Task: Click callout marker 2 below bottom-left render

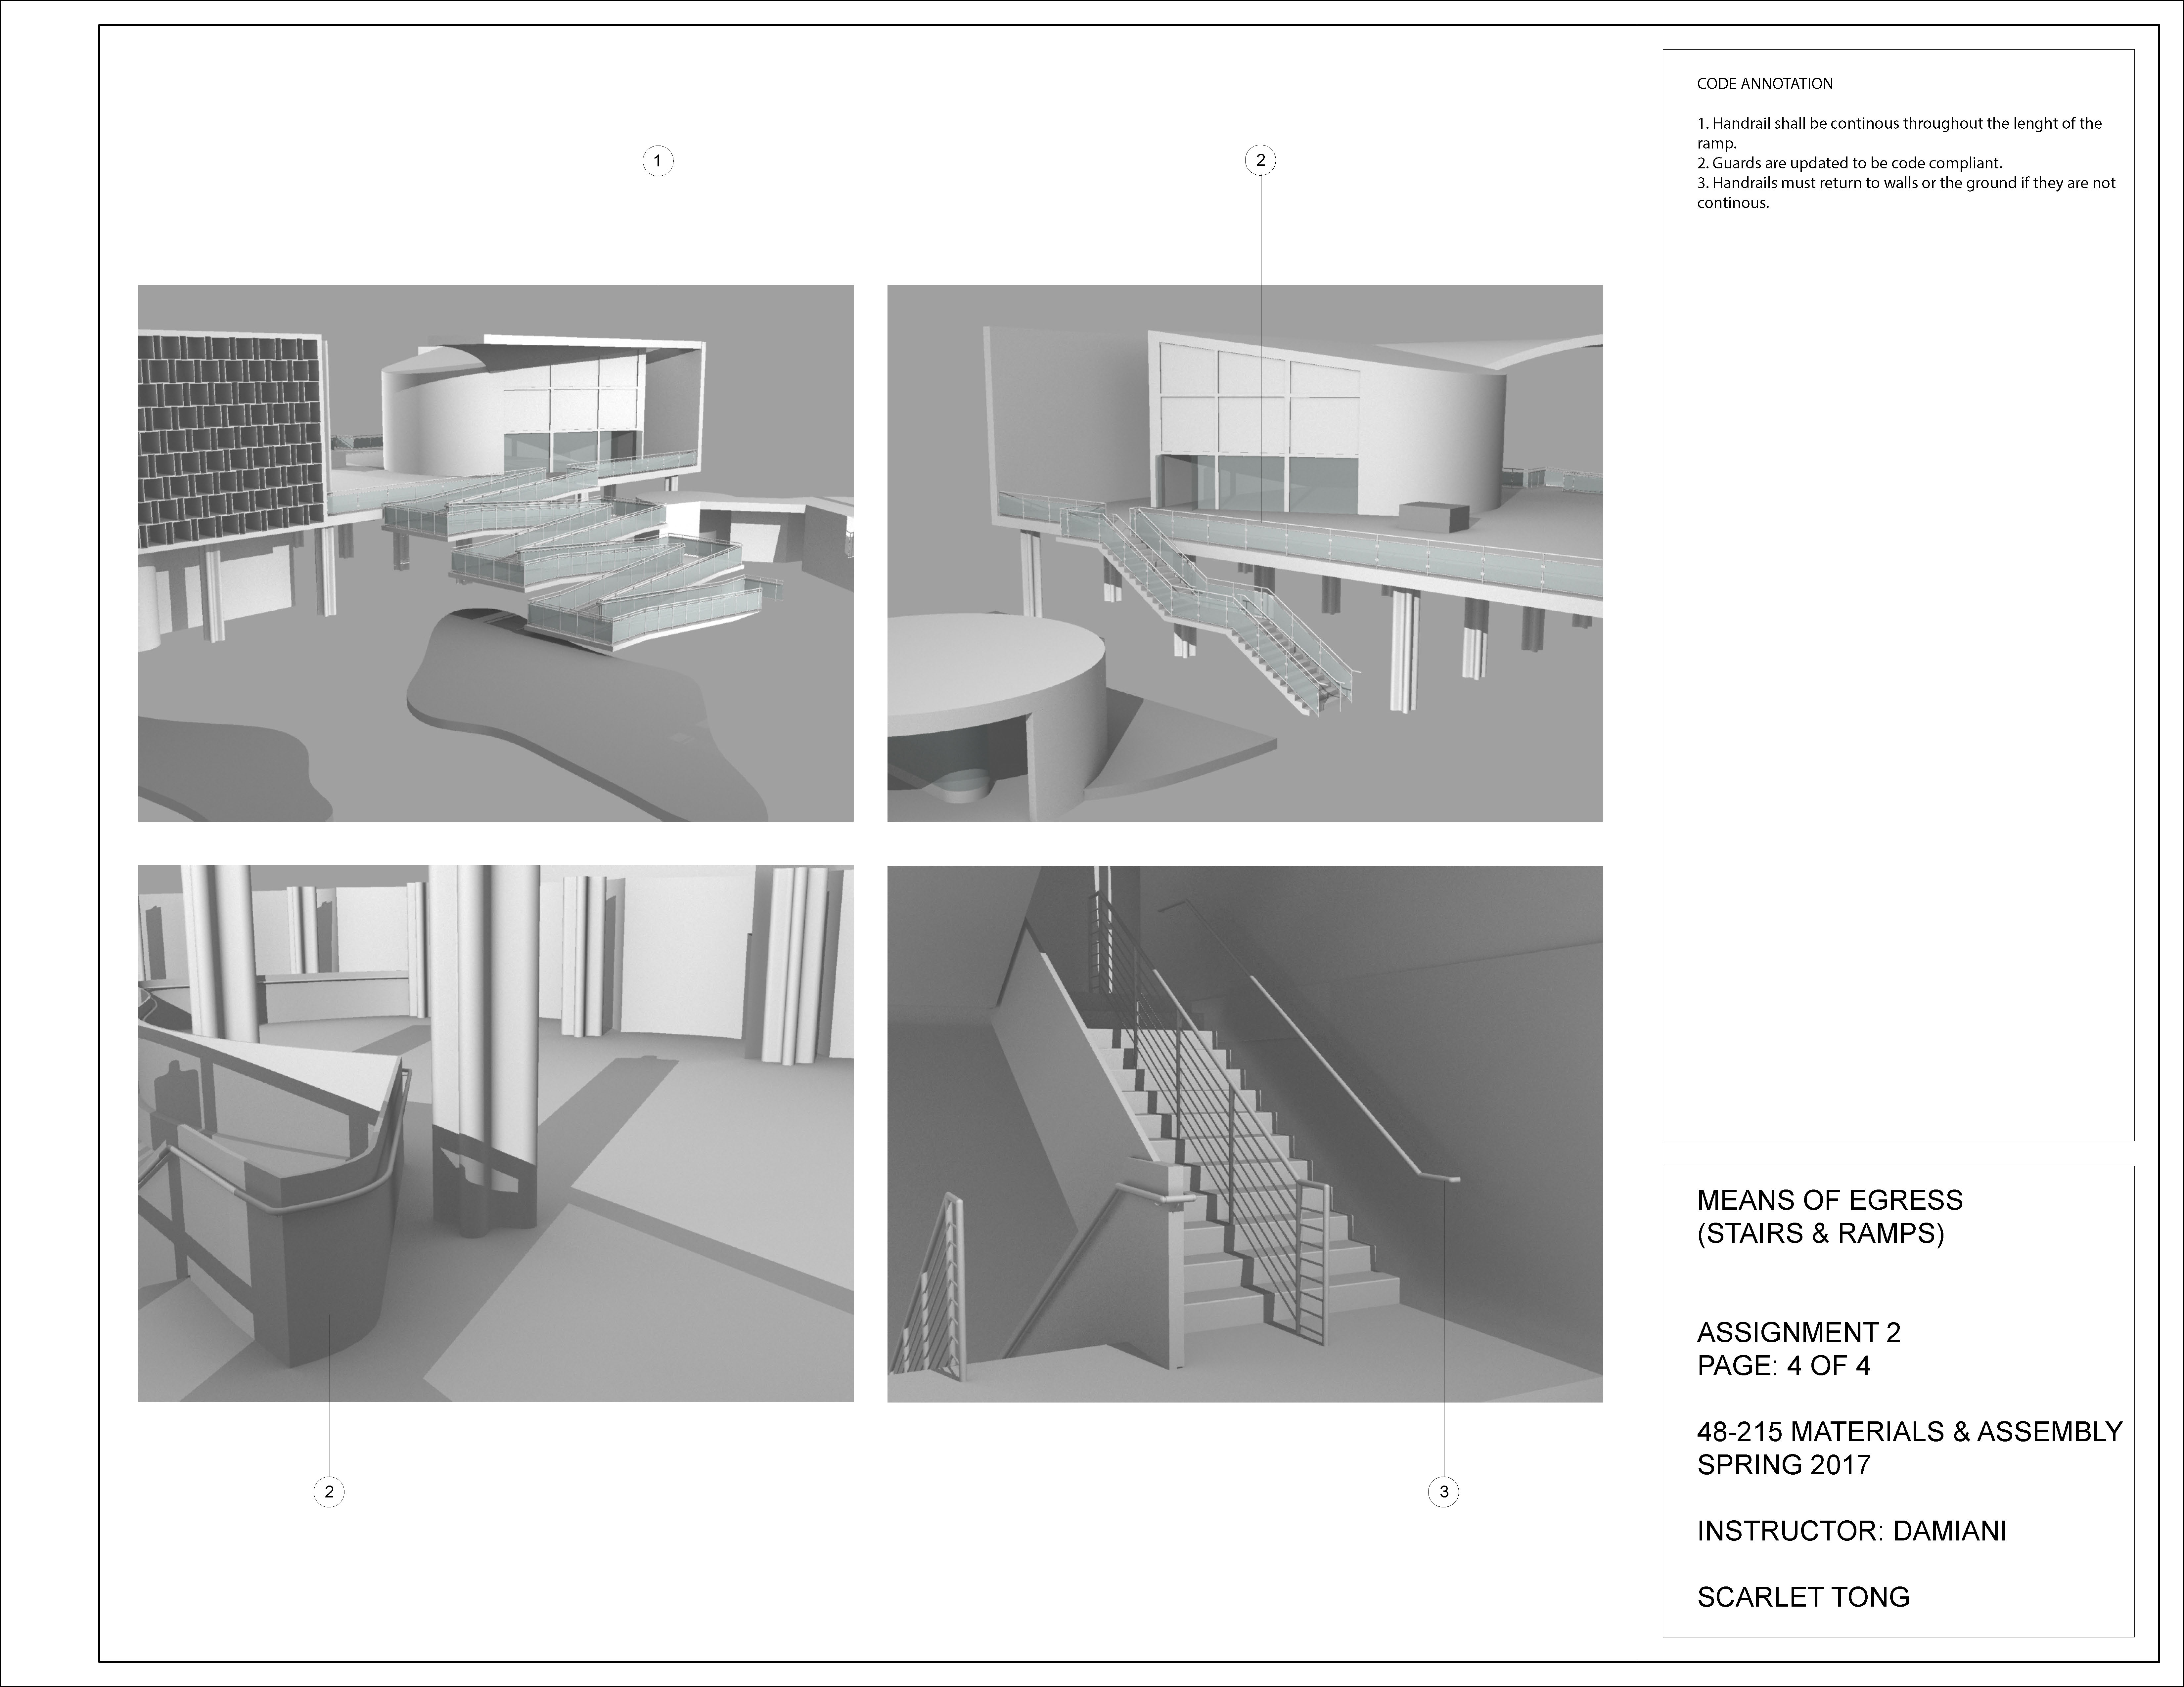Action: click(329, 1492)
